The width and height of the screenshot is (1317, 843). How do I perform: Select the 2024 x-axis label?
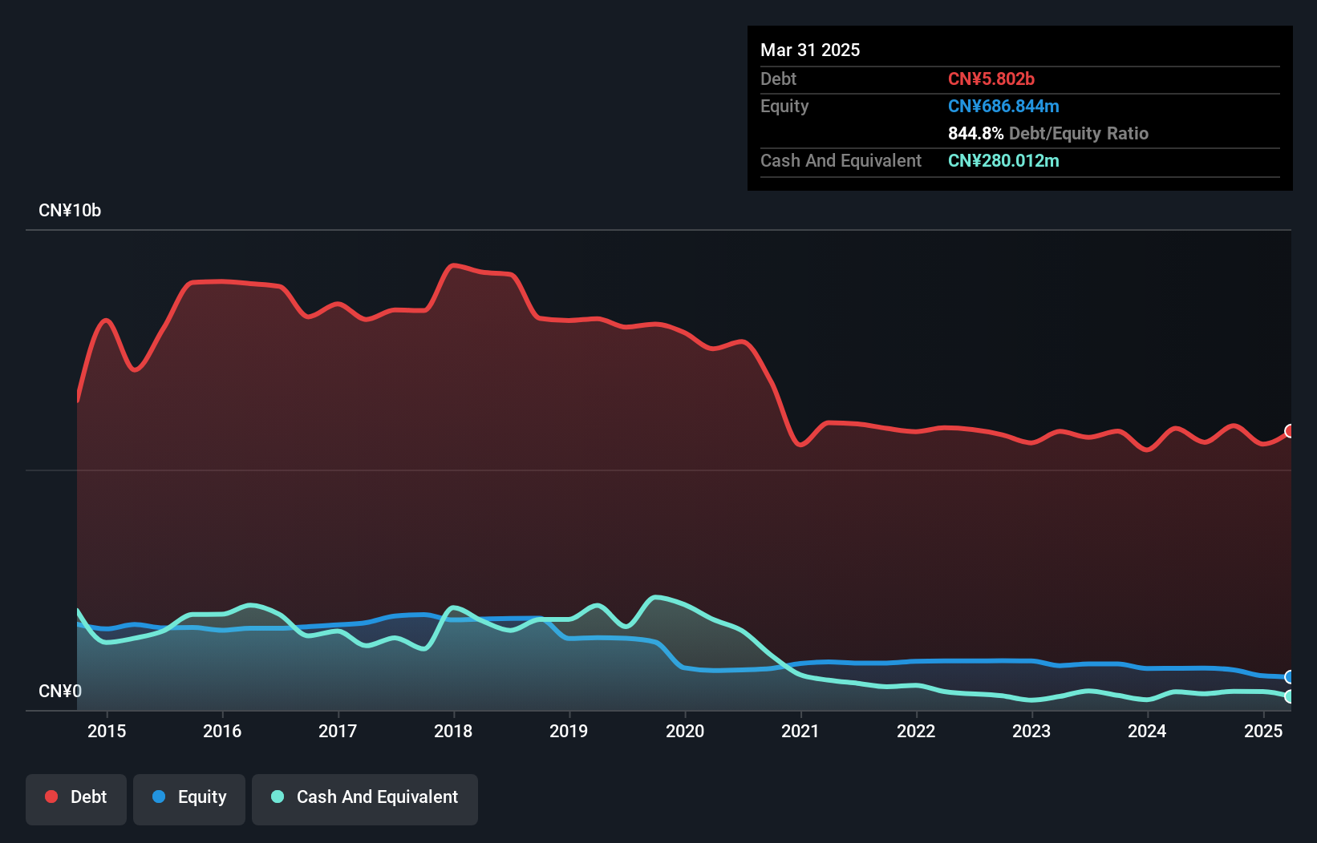point(1147,731)
